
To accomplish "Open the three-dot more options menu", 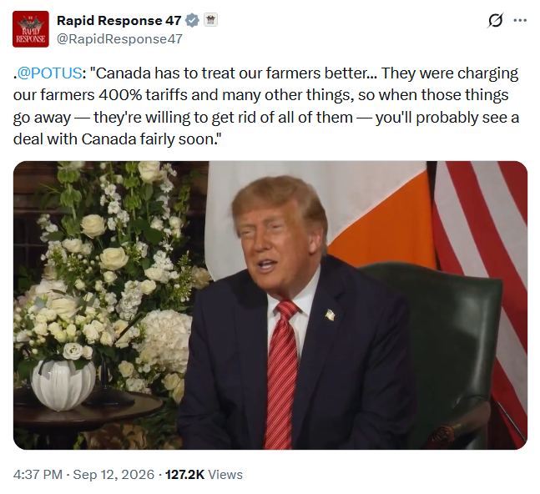I will pyautogui.click(x=520, y=20).
